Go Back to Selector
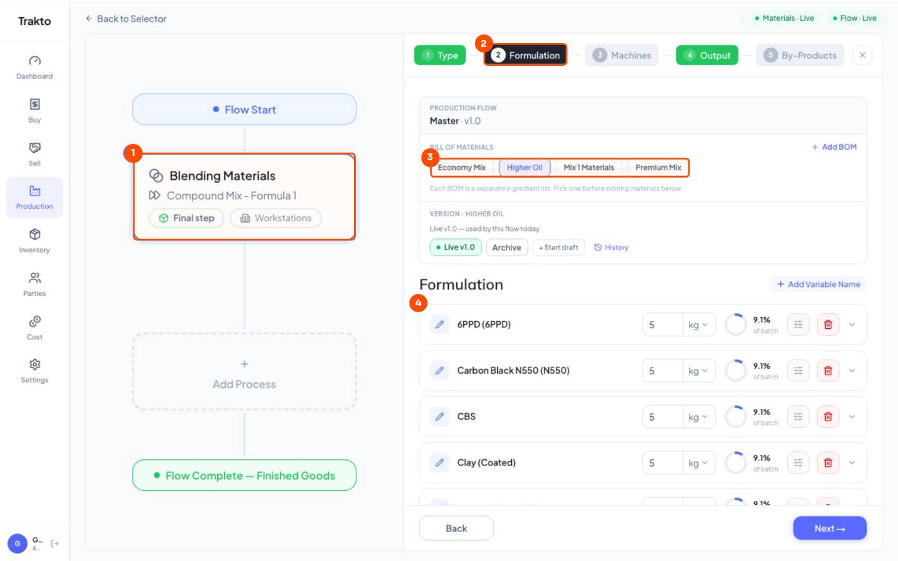898x561 pixels. pyautogui.click(x=126, y=19)
